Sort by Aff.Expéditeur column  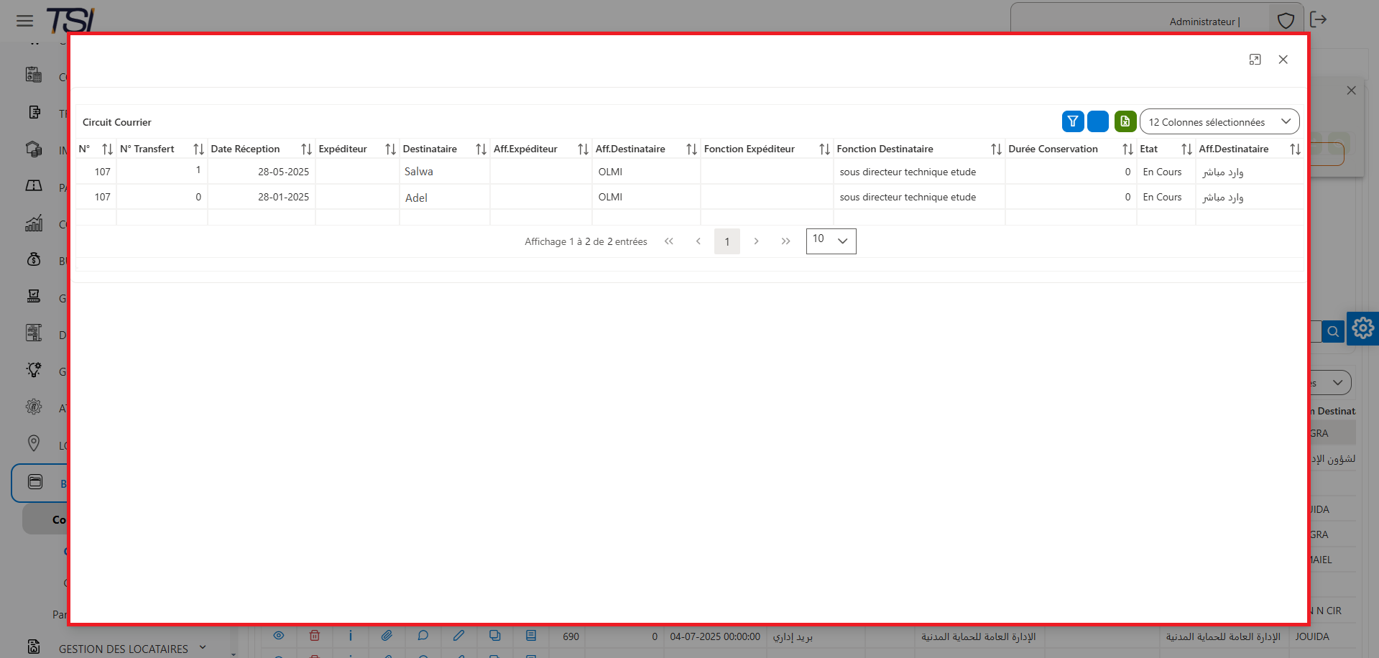click(583, 149)
